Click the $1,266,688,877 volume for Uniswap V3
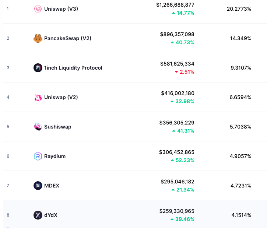 (x=175, y=5)
